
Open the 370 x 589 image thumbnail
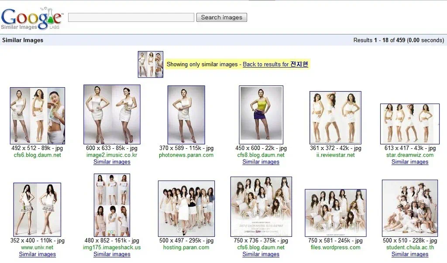186,114
